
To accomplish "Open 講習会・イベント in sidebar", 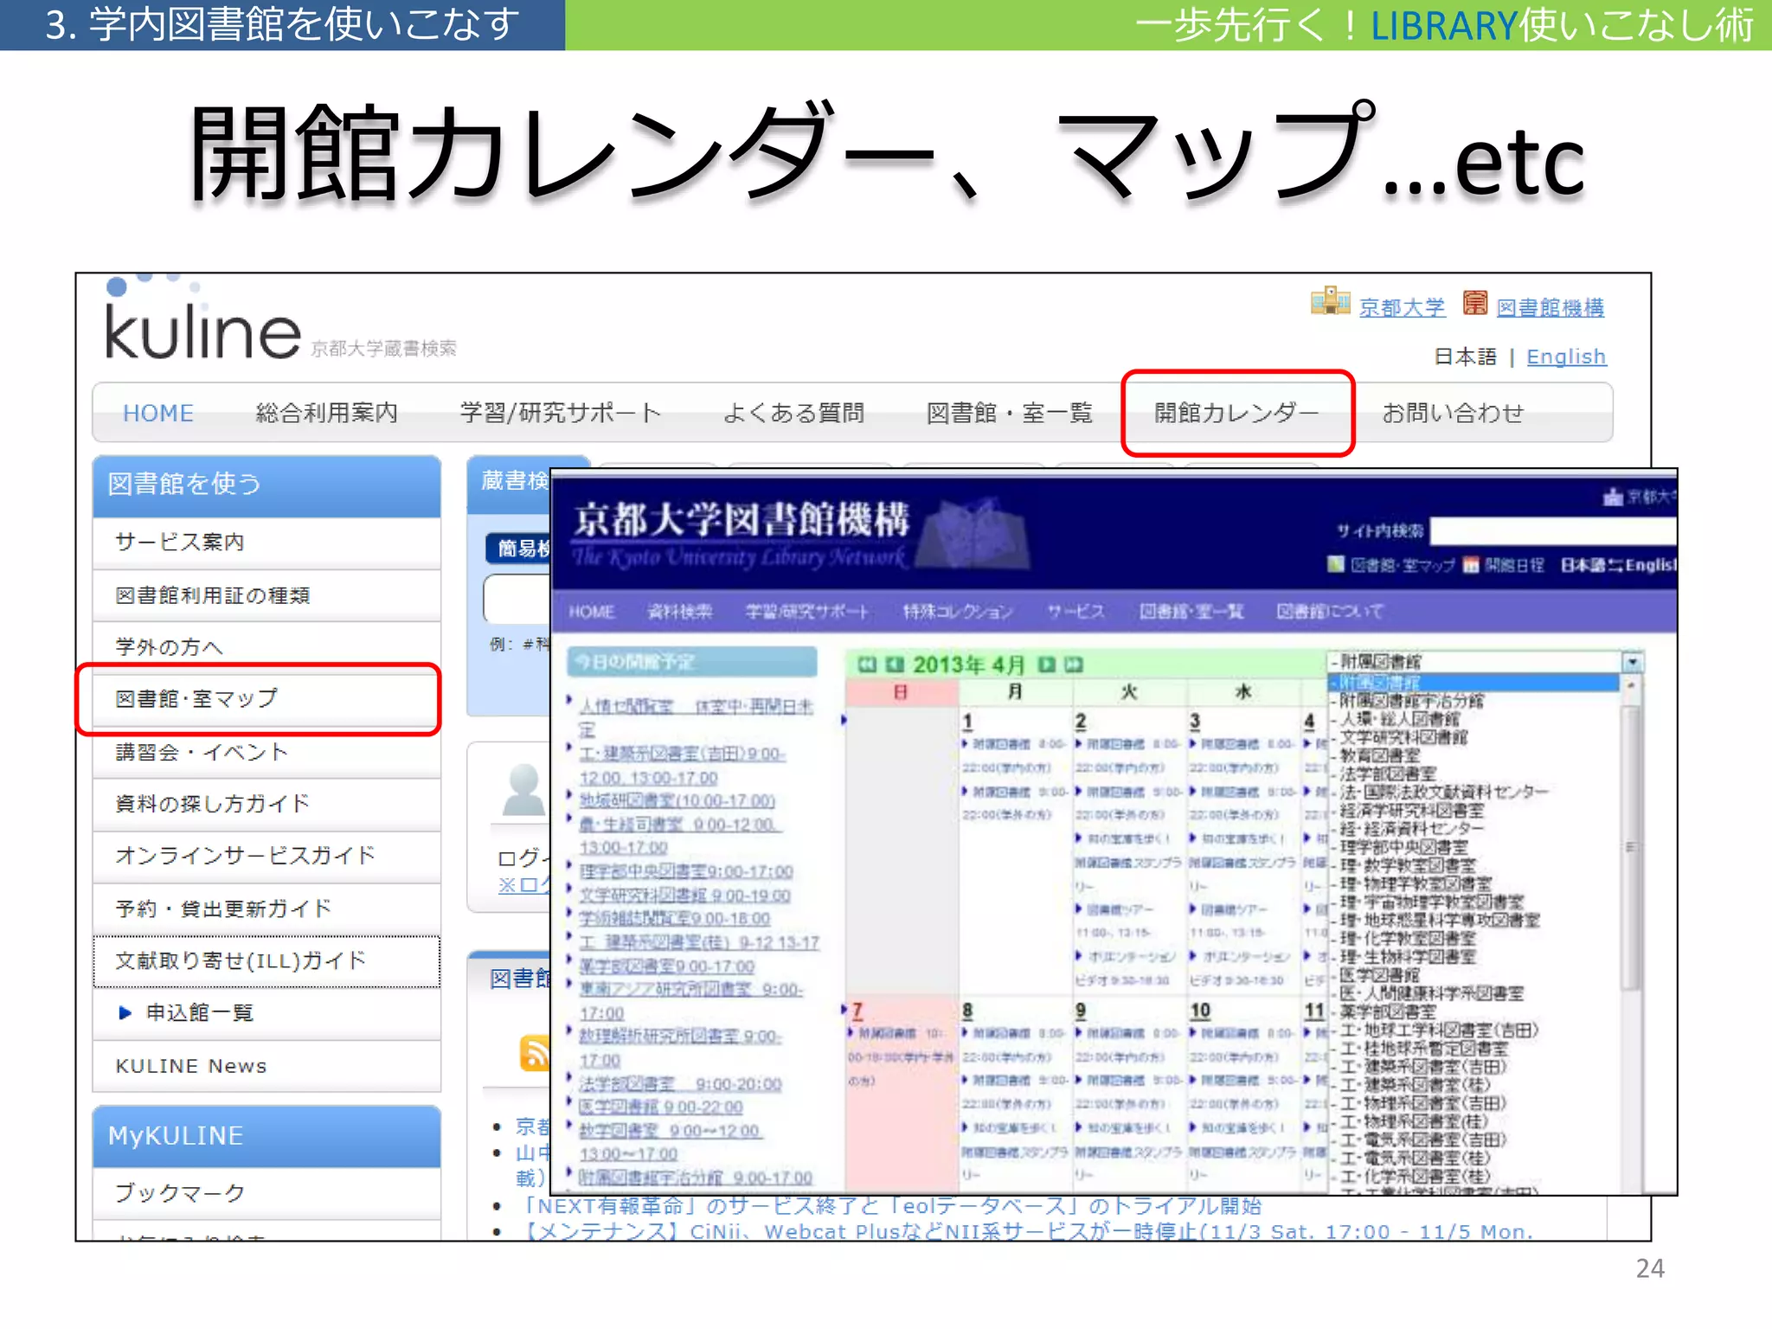I will pyautogui.click(x=266, y=752).
